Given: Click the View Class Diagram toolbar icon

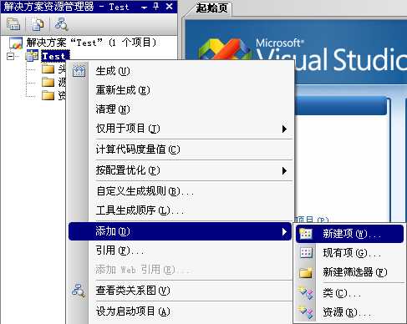Looking at the screenshot, I should pyautogui.click(x=61, y=24).
